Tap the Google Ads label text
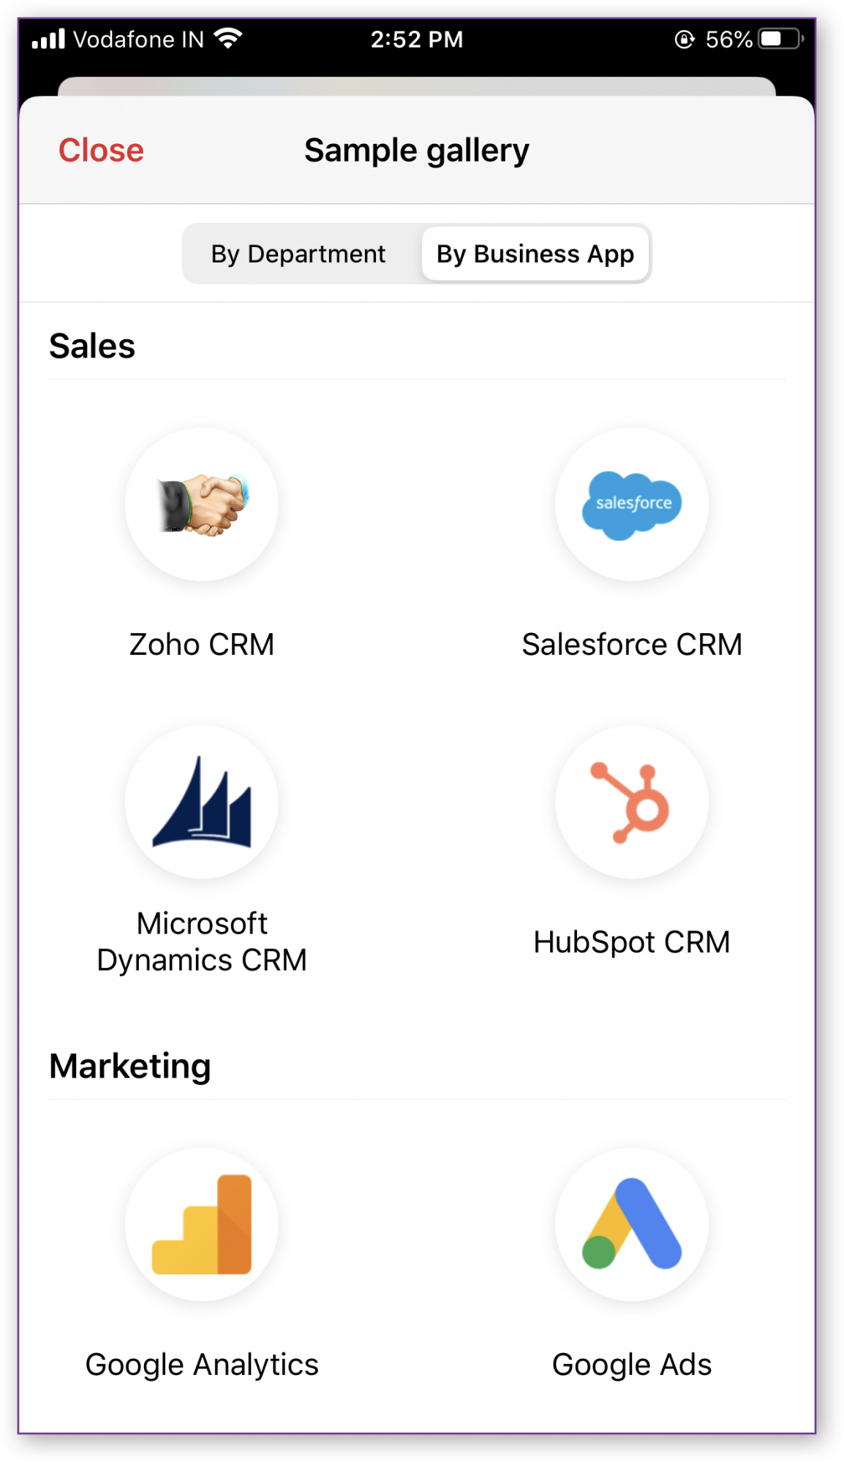This screenshot has height=1462, width=844. pyautogui.click(x=633, y=1363)
